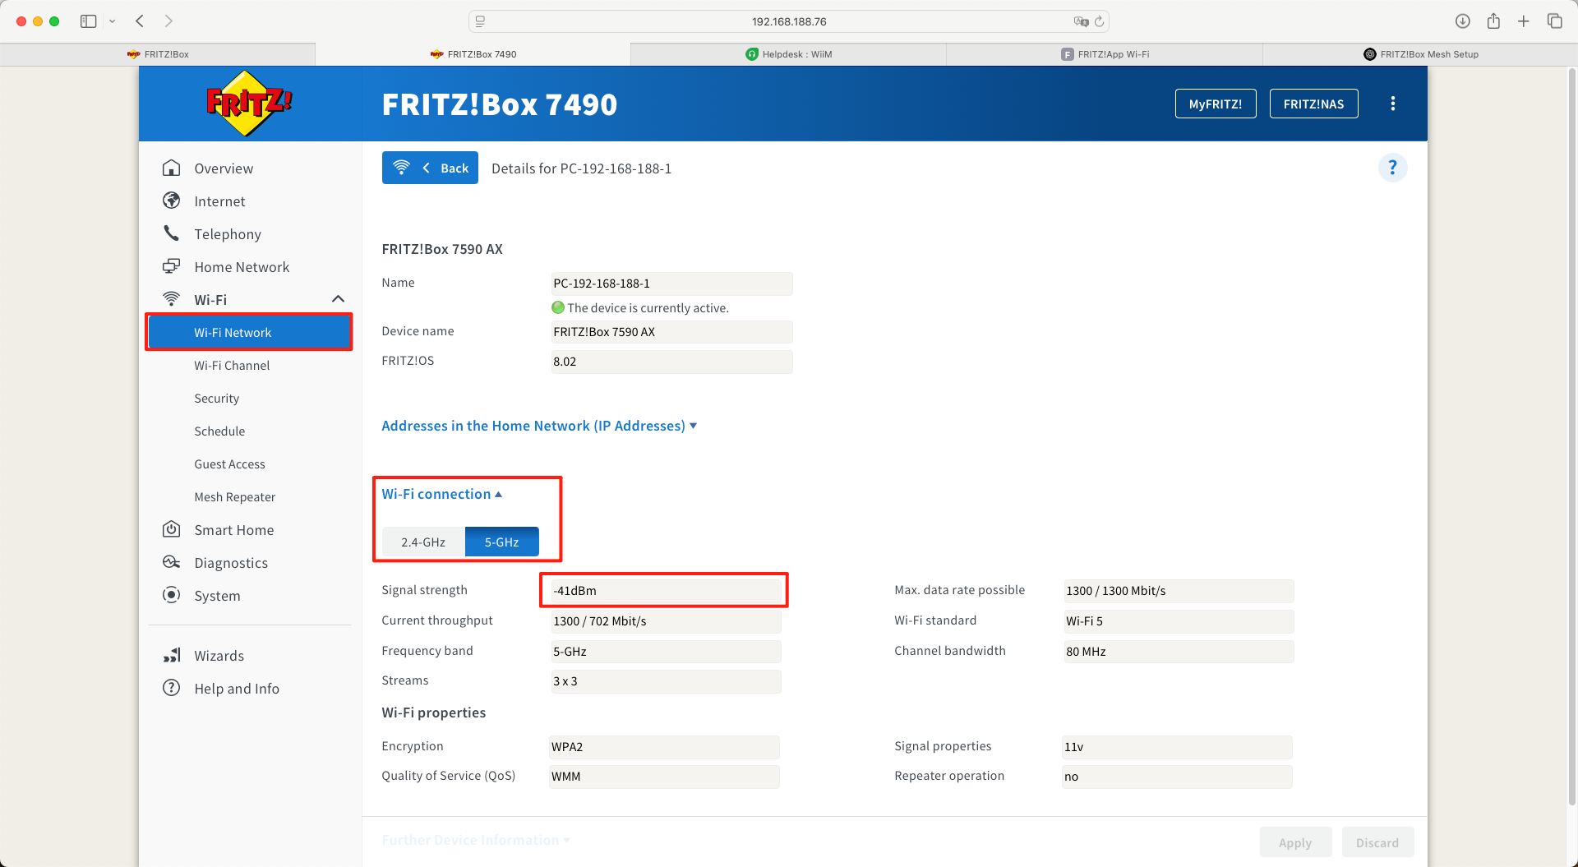Click the Wi-Fi signal icon in sidebar
1578x867 pixels.
click(171, 299)
